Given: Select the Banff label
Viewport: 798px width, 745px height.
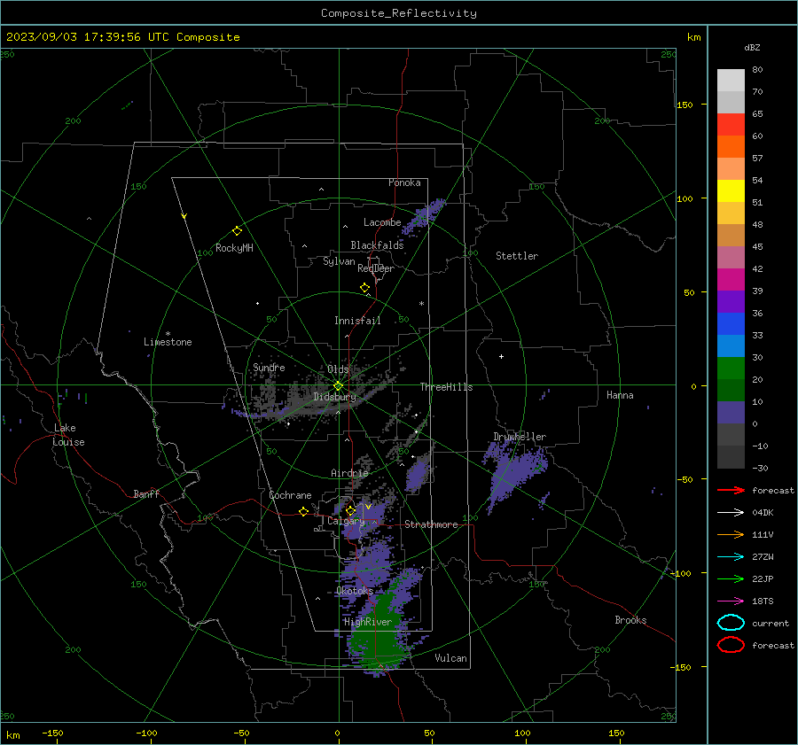Looking at the screenshot, I should pyautogui.click(x=146, y=493).
